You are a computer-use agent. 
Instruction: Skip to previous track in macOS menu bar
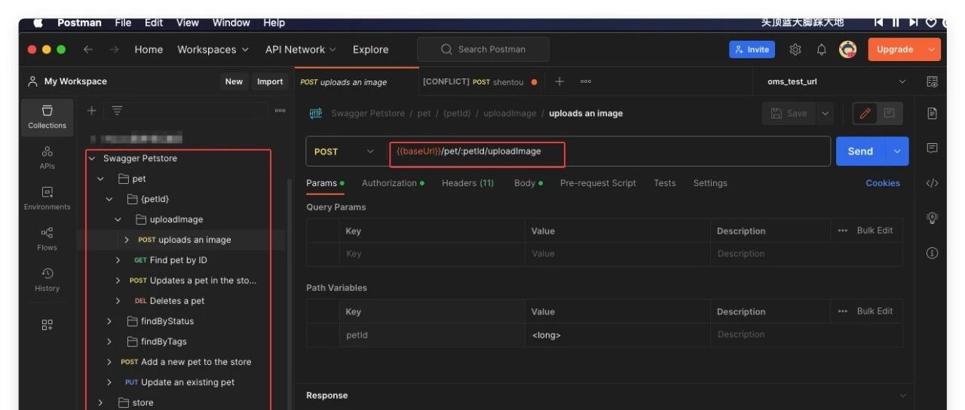[x=879, y=23]
